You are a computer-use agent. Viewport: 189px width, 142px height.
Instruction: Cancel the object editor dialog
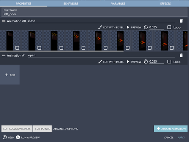pyautogui.click(x=169, y=137)
